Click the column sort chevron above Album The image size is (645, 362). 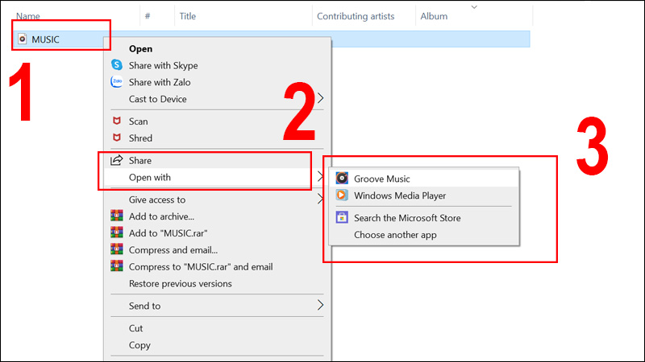[x=474, y=7]
